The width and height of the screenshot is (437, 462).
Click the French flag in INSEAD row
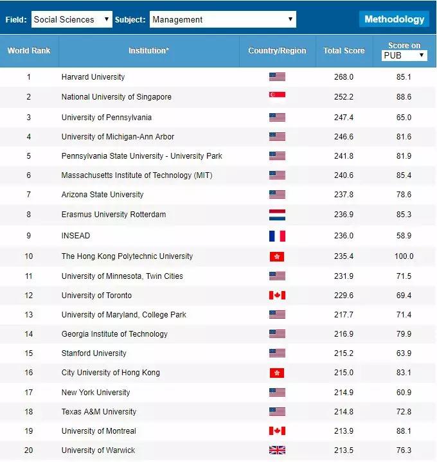277,236
